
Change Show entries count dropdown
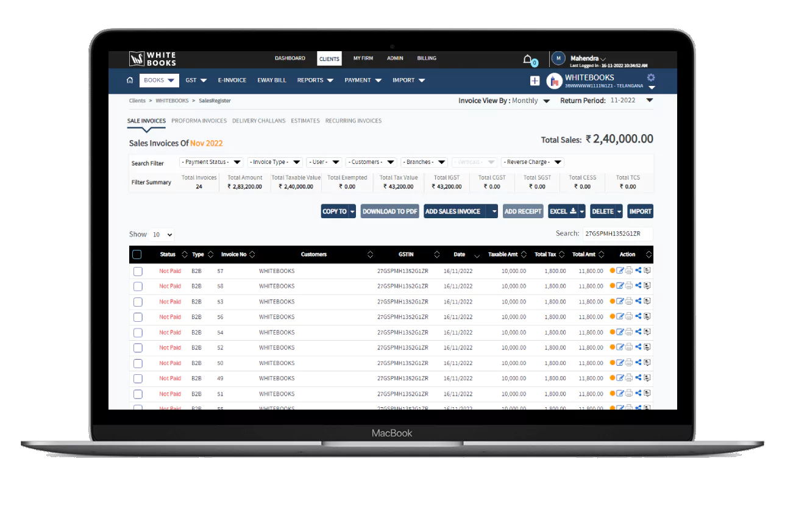pos(162,235)
